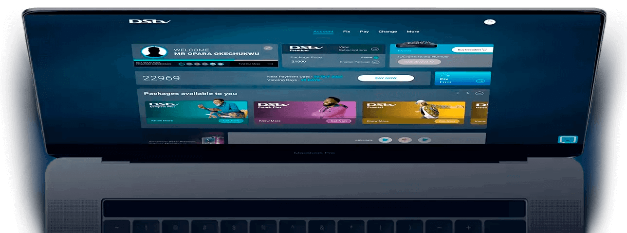The height and width of the screenshot is (233, 627).
Task: Click the Change Package arrow icon
Action: point(375,62)
